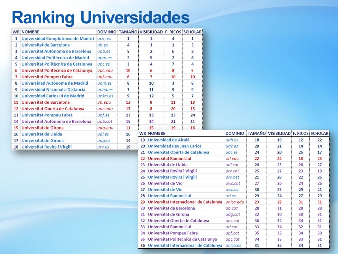Screen dimensions: 338x254
Task: Click the purple domain 'upc.cat'
Action: pyautogui.click(x=233, y=240)
